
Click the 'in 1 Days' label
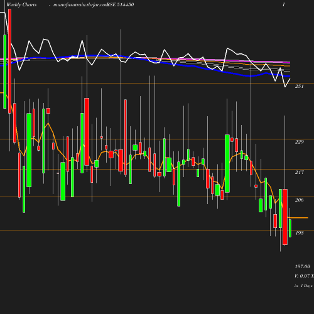pyautogui.click(x=303, y=286)
